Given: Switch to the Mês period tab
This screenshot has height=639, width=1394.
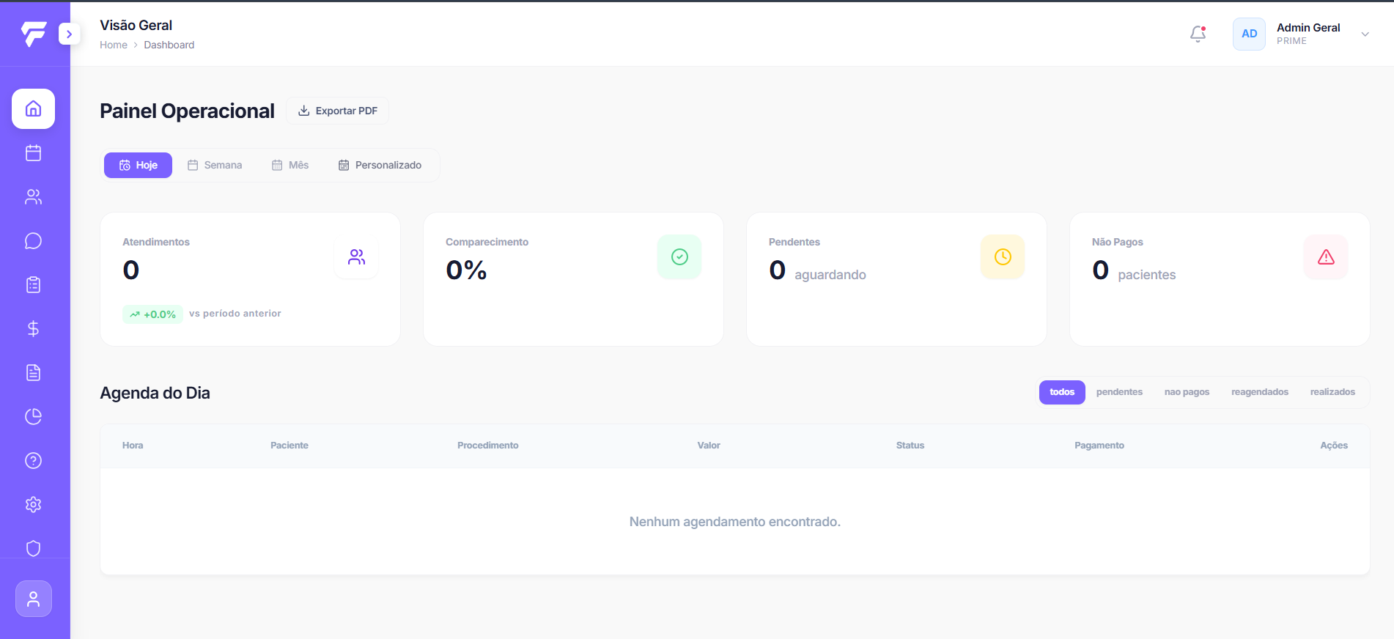Looking at the screenshot, I should pos(290,165).
